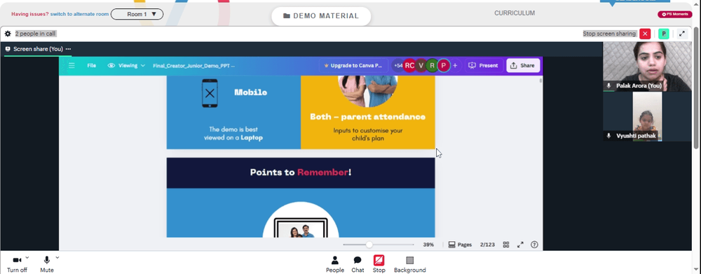
Task: Open the Canva File menu
Action: (92, 66)
